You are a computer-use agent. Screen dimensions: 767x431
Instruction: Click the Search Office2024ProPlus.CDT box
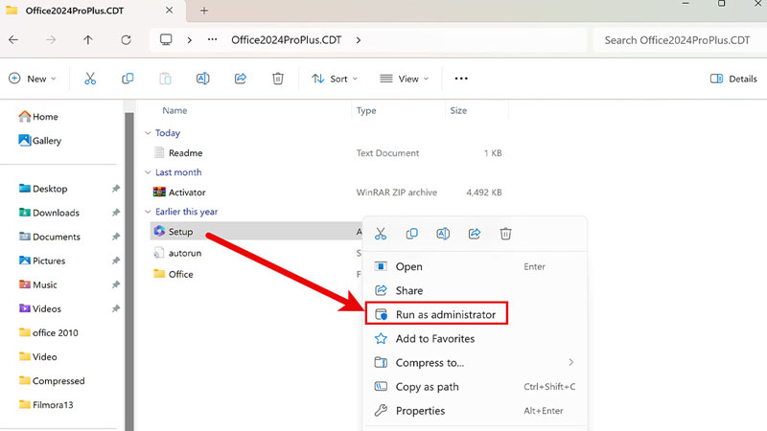tap(678, 40)
